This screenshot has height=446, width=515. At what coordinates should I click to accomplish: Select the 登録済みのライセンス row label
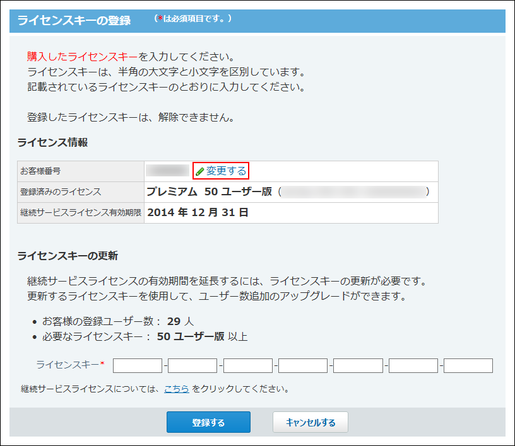[x=61, y=192]
